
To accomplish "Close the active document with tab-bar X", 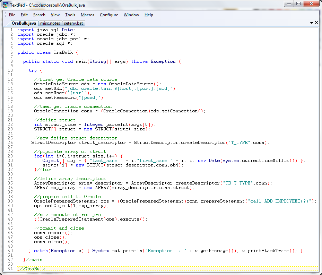I will pos(316,23).
